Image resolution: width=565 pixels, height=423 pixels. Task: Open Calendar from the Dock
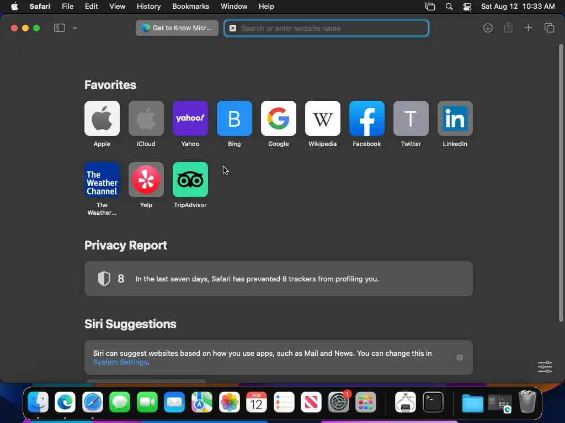(257, 402)
